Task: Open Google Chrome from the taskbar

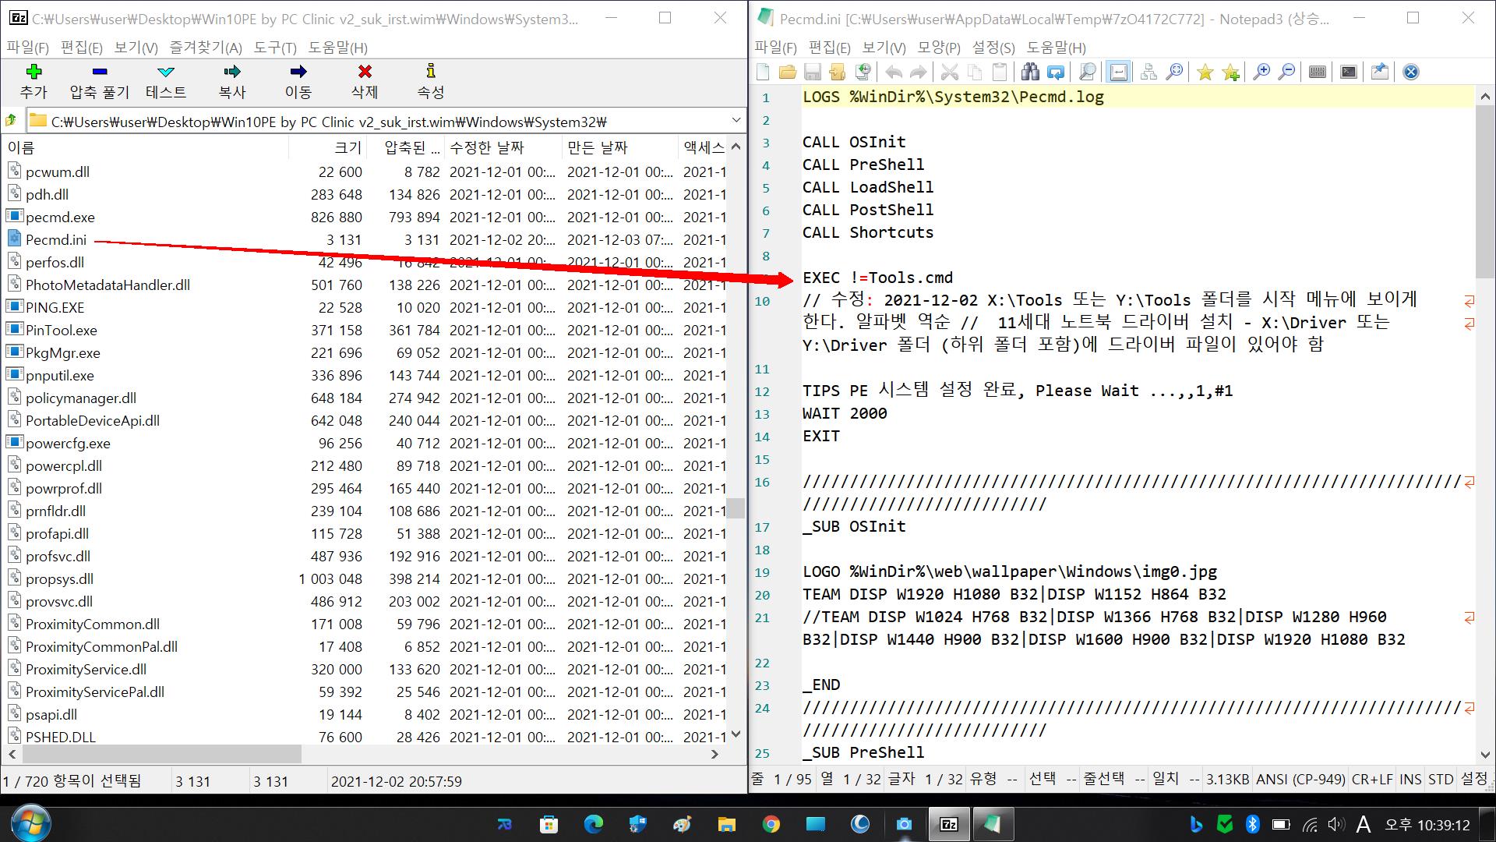Action: point(771,824)
